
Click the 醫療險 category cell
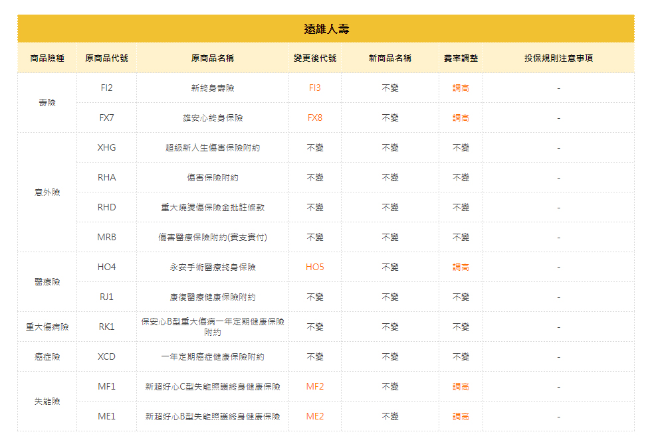click(47, 282)
